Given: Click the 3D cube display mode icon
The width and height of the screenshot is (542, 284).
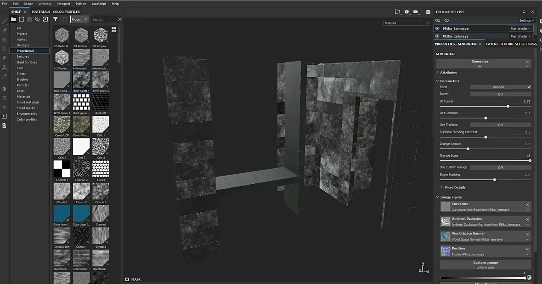Looking at the screenshot, I should point(407,12).
